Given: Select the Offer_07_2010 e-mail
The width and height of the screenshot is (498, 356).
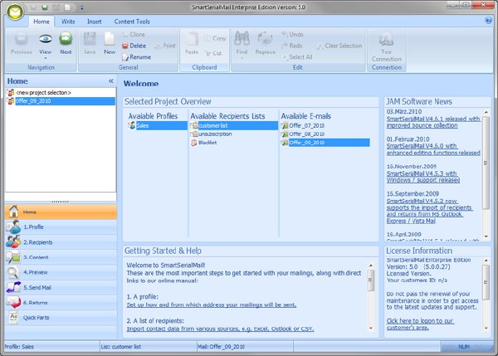Looking at the screenshot, I should 303,126.
